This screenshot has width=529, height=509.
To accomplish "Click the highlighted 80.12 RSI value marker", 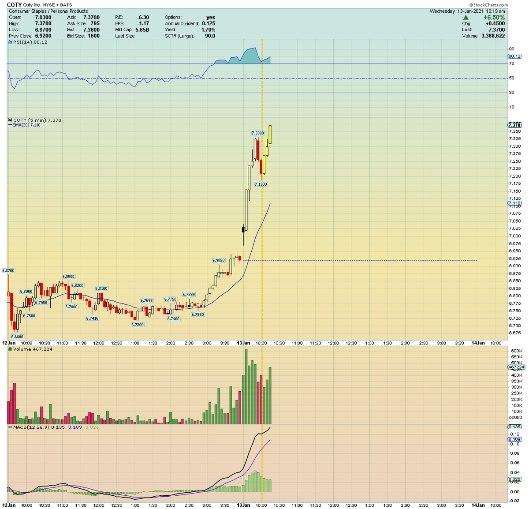I will [514, 56].
